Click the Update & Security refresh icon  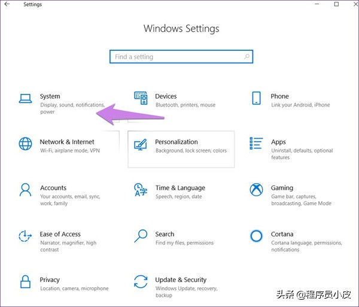[141, 282]
